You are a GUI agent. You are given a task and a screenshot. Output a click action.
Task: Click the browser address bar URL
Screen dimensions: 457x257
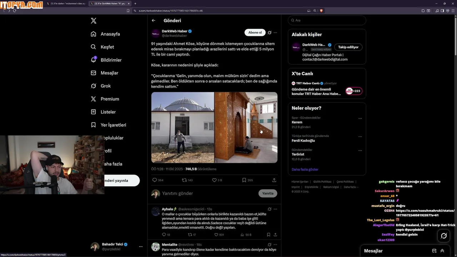(x=171, y=11)
